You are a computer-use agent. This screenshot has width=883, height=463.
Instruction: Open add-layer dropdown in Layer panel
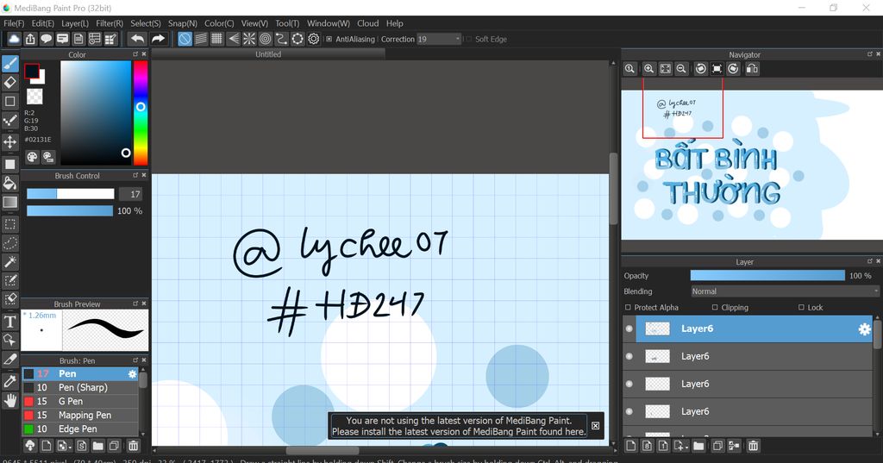tap(680, 446)
